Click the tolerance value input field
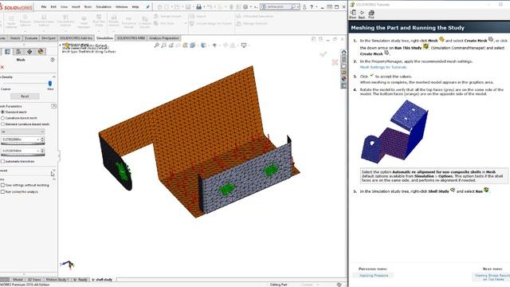Viewport: 510px width, 287px height. (20, 151)
